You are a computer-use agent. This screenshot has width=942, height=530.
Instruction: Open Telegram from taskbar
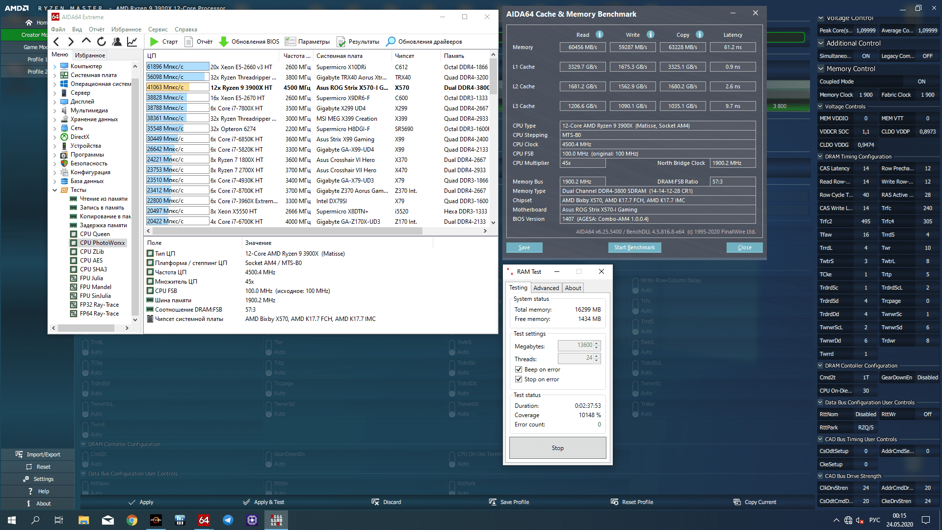(x=228, y=520)
